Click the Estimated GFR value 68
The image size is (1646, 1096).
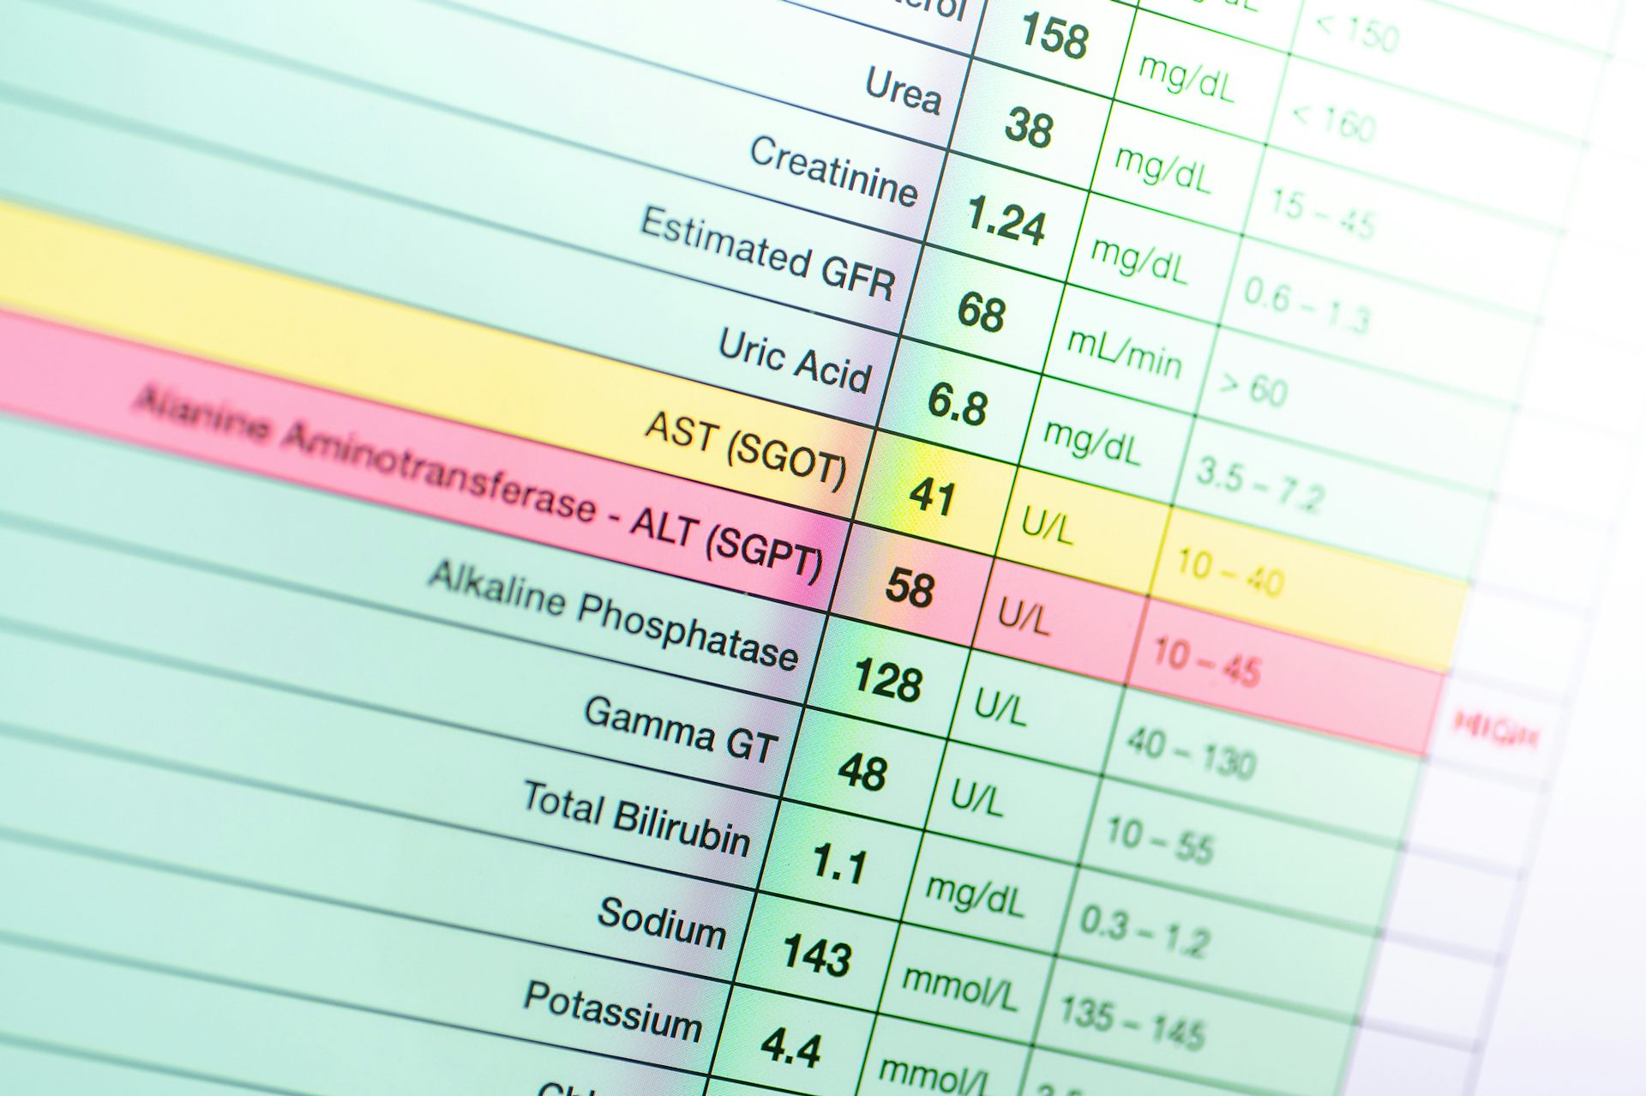(x=982, y=311)
